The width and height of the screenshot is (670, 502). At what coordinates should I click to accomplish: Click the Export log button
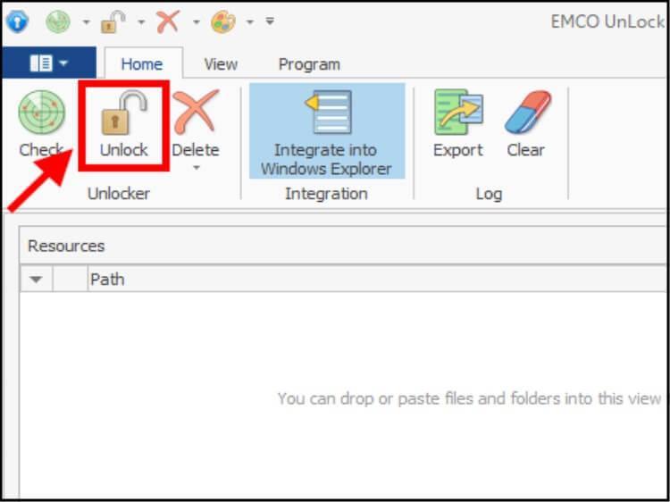coord(458,124)
